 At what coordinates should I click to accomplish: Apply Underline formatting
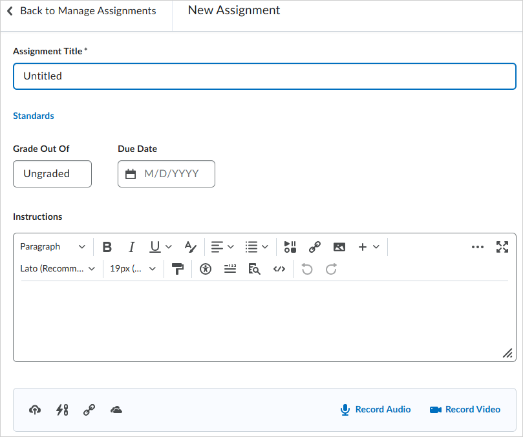[x=155, y=247]
